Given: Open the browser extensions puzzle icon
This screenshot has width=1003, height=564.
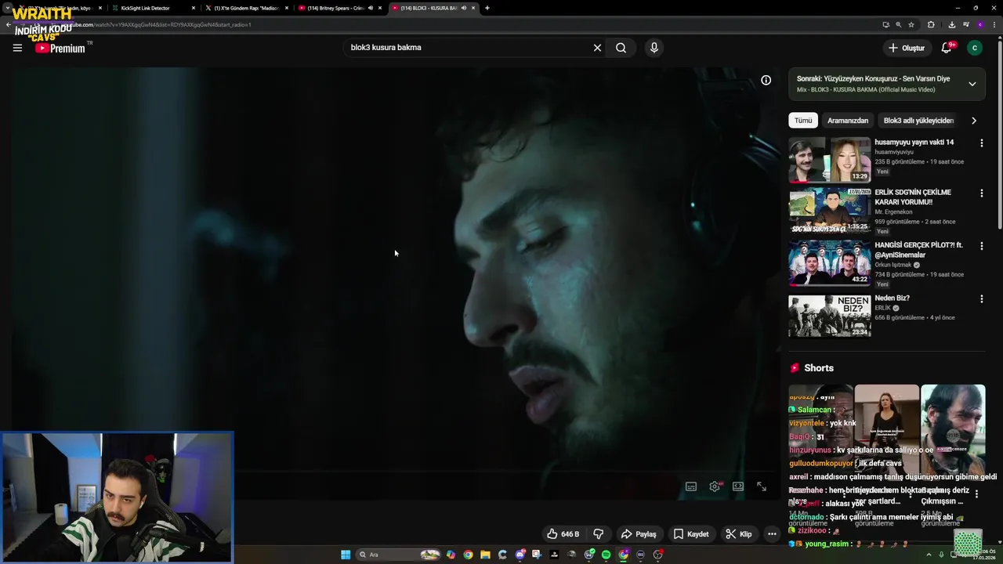Looking at the screenshot, I should [x=931, y=24].
